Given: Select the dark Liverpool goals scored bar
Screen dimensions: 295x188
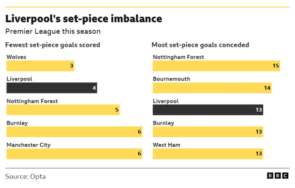Looking at the screenshot, I should click(x=51, y=88).
